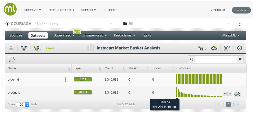Click the dataset privacy lock icon
This screenshot has width=253, height=115.
(x=11, y=48)
